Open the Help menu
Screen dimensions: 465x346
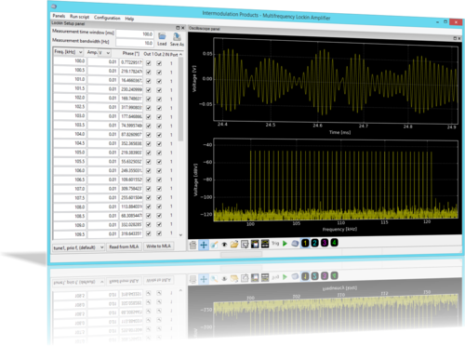coord(129,19)
